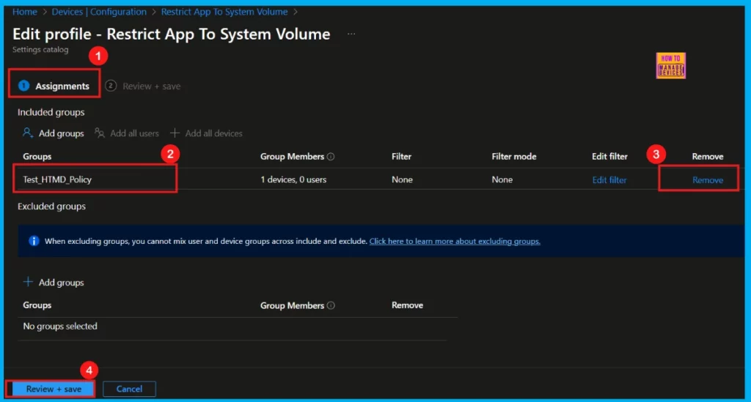The width and height of the screenshot is (751, 402).
Task: Click the Groups column header in included groups
Action: click(x=37, y=157)
